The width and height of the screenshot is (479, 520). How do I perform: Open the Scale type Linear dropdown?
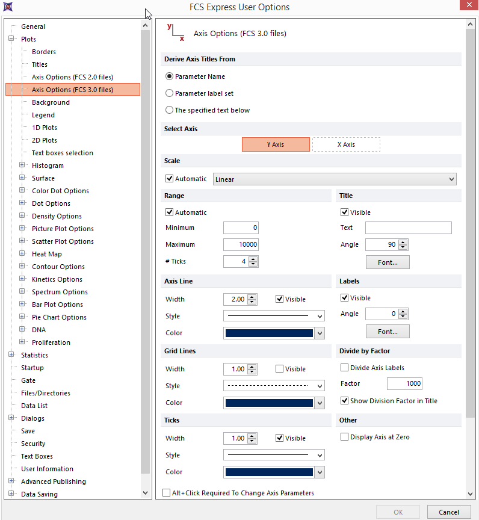pos(335,179)
